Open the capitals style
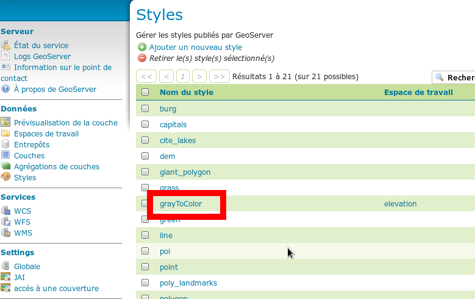The height and width of the screenshot is (299, 475). tap(173, 125)
